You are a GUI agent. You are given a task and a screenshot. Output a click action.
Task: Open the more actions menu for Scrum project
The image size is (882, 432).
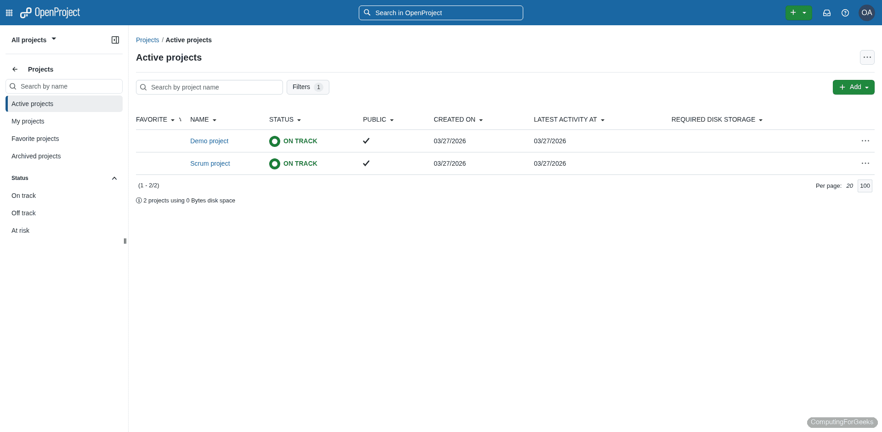(865, 163)
